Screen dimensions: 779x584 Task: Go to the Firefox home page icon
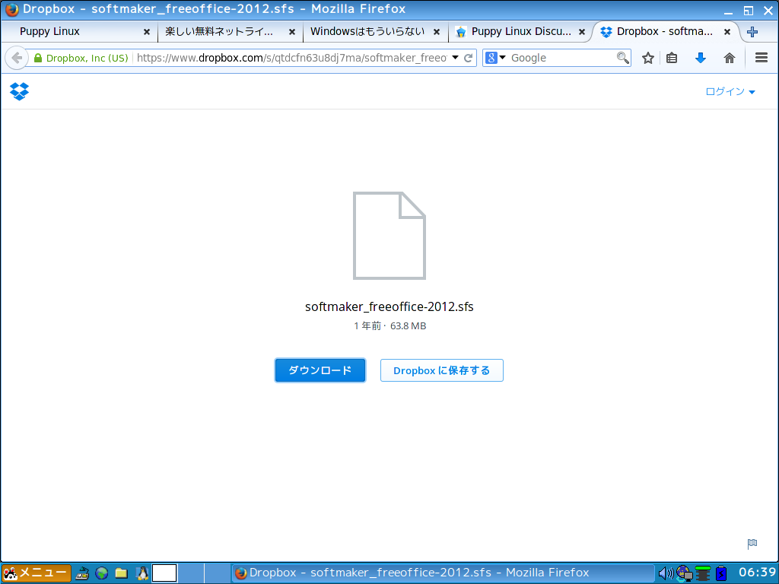click(730, 58)
